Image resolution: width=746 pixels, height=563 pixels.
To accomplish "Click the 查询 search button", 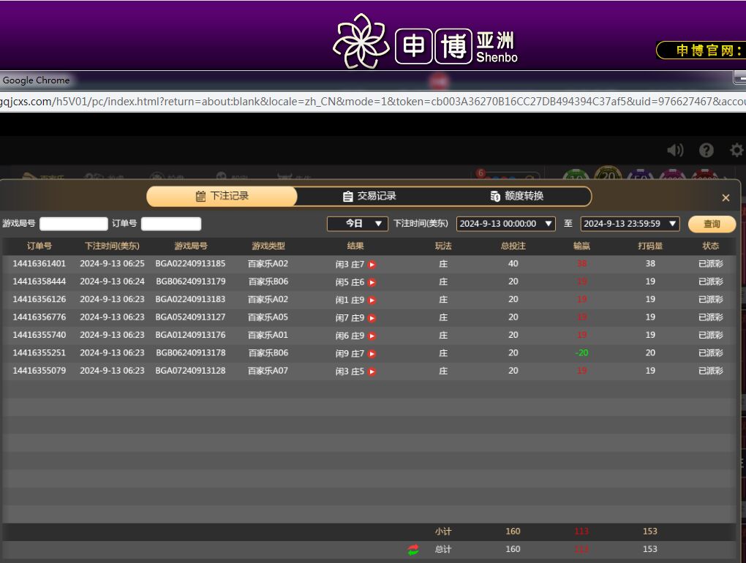I will [711, 224].
